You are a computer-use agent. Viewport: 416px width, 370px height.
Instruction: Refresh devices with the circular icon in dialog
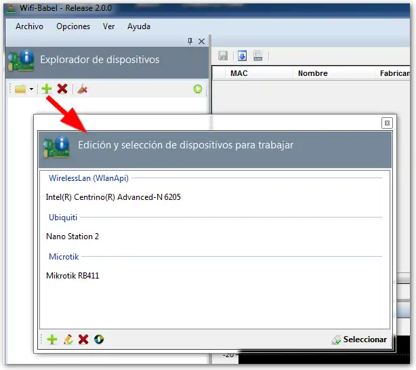point(99,340)
